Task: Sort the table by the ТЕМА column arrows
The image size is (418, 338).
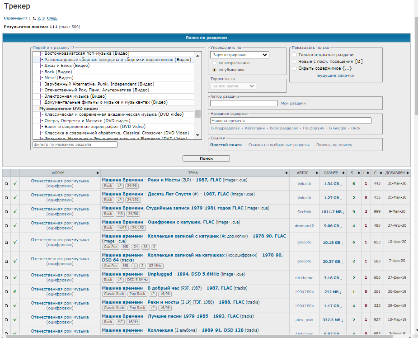Action: [x=286, y=173]
